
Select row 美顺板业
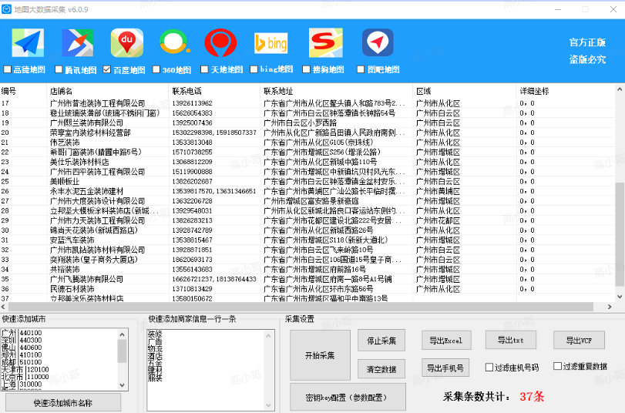tap(307, 181)
